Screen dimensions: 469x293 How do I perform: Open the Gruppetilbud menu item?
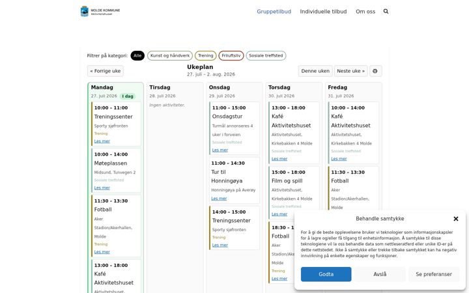click(274, 11)
